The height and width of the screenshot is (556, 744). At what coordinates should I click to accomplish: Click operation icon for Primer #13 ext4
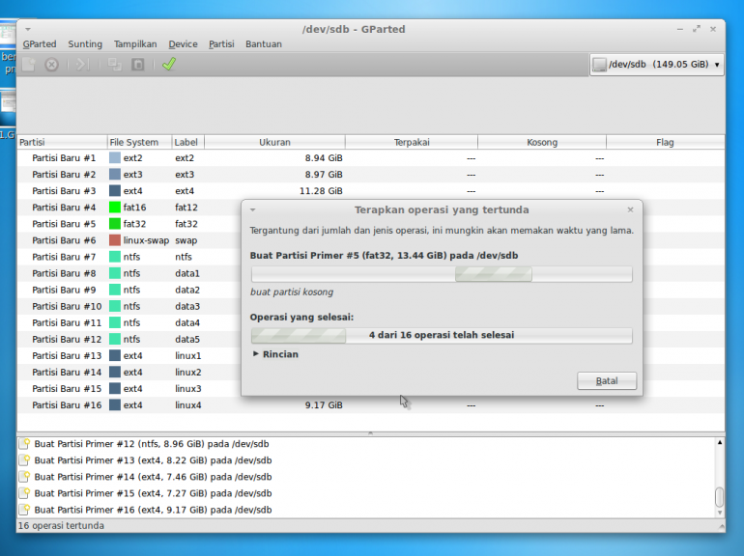[x=25, y=460]
